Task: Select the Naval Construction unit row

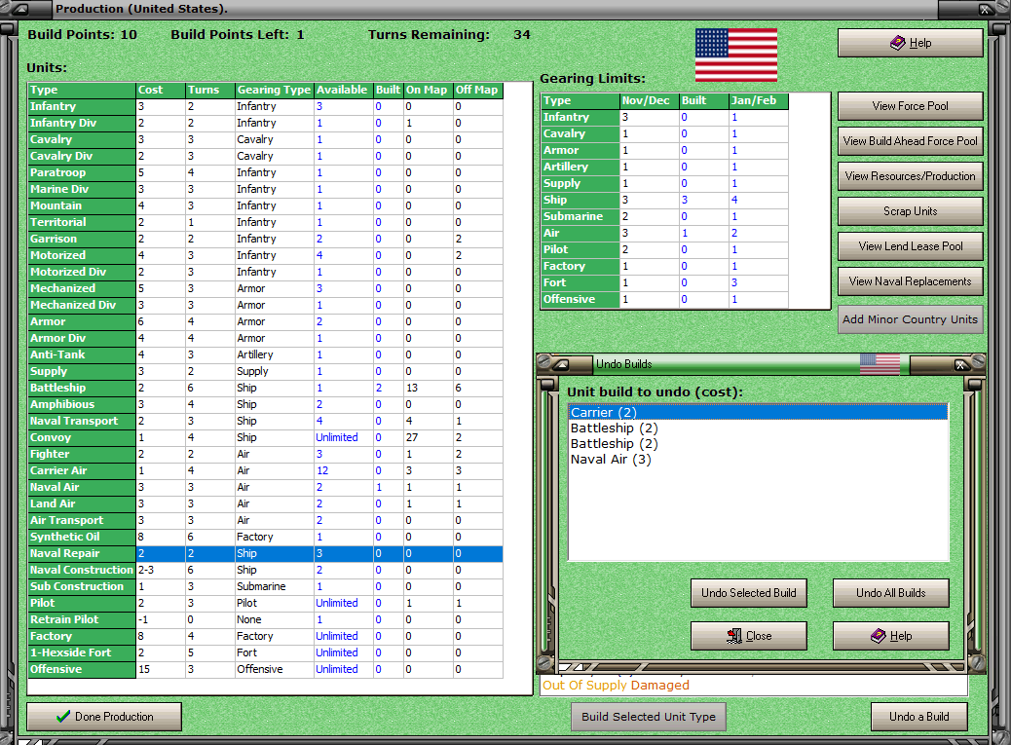Action: point(265,570)
